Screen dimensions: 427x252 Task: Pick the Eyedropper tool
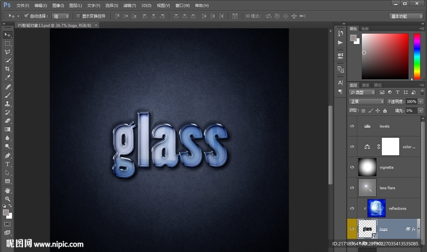click(8, 78)
